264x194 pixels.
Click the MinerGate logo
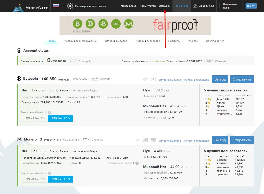(31, 7)
